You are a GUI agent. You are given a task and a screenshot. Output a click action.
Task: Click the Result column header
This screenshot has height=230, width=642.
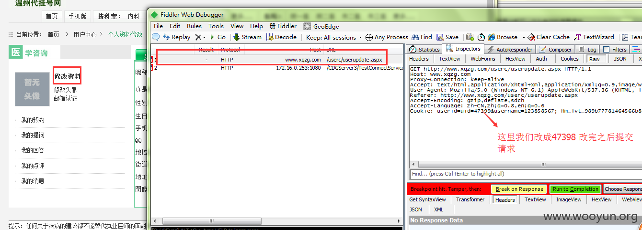click(x=206, y=50)
